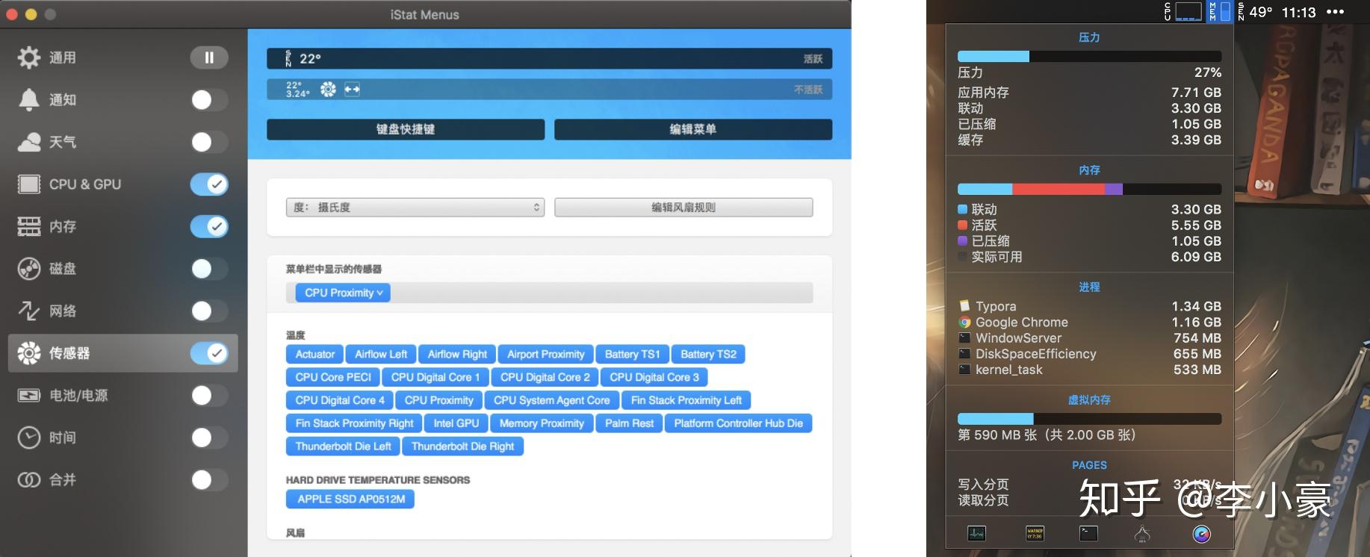The image size is (1370, 557).
Task: Click the battery/power icon in sidebar
Action: click(x=29, y=395)
